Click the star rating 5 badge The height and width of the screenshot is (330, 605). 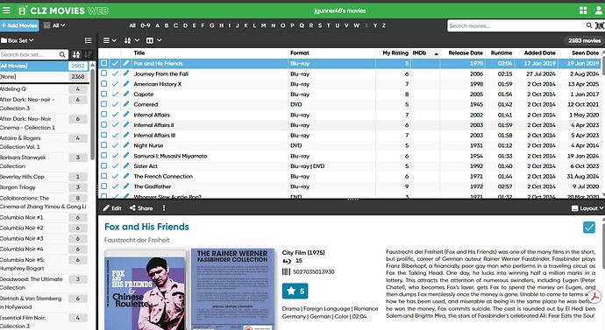295,291
